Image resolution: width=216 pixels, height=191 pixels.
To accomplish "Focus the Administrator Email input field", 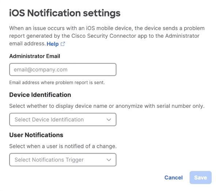I will [x=63, y=70].
